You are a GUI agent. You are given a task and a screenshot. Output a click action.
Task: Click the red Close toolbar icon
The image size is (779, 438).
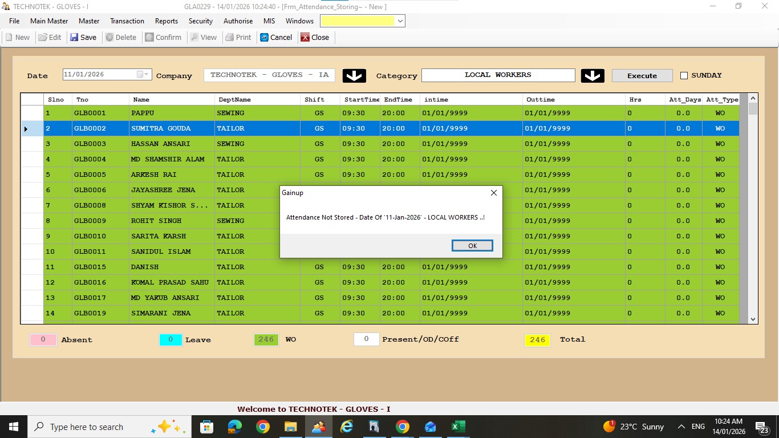pos(305,37)
